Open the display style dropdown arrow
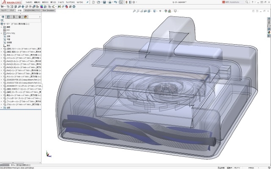Screen dimensions: 271x169 [157, 11]
